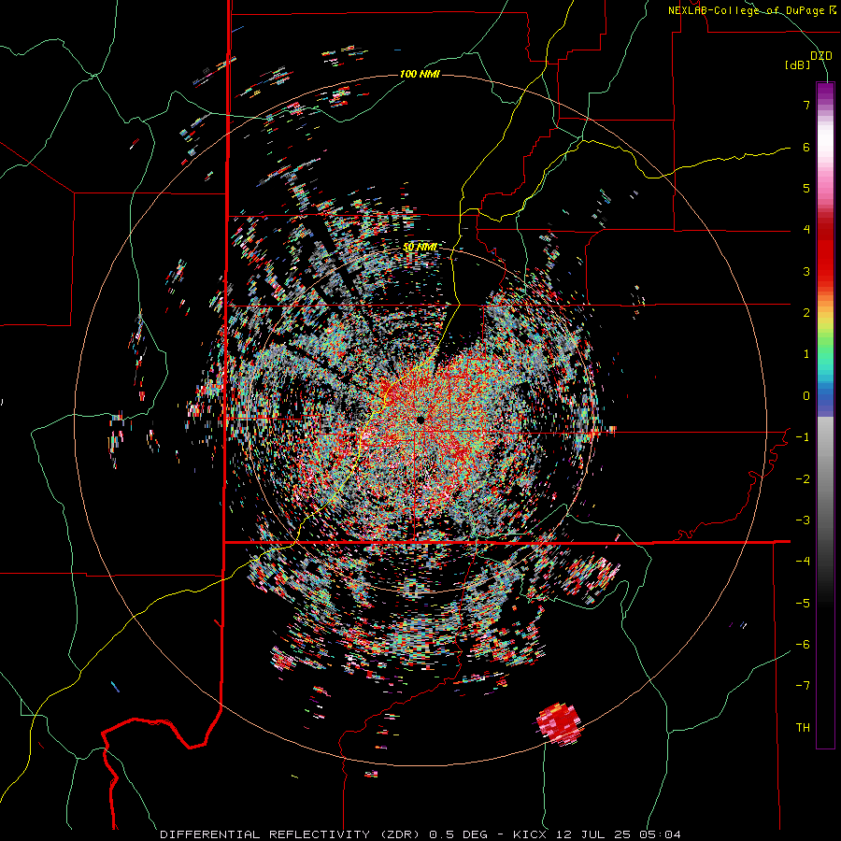This screenshot has height=841, width=841.
Task: Click the -5 value on the color scale
Action: [803, 603]
